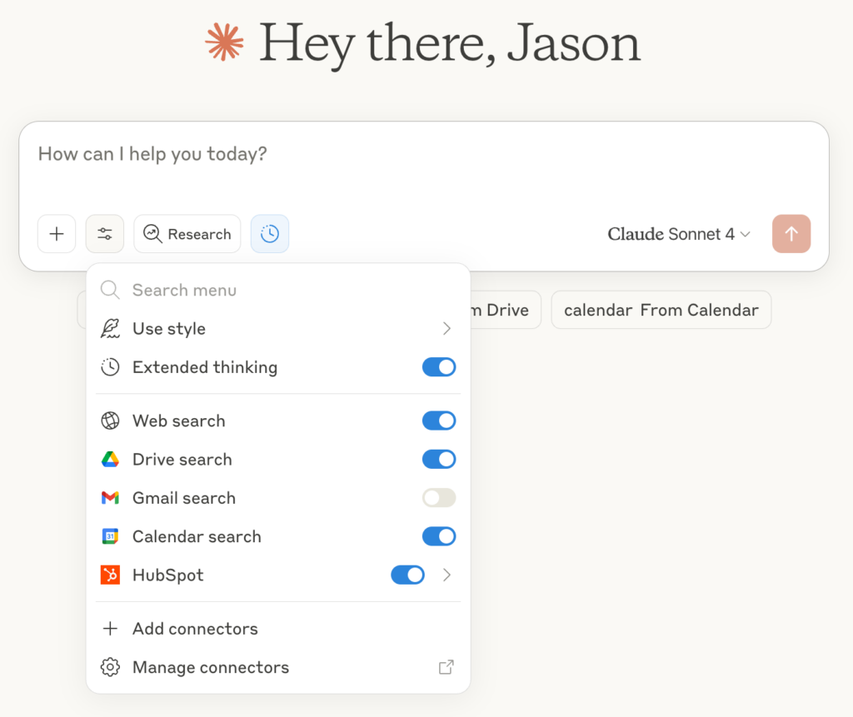This screenshot has height=717, width=853.
Task: Turn off Extended thinking toggle
Action: (439, 367)
